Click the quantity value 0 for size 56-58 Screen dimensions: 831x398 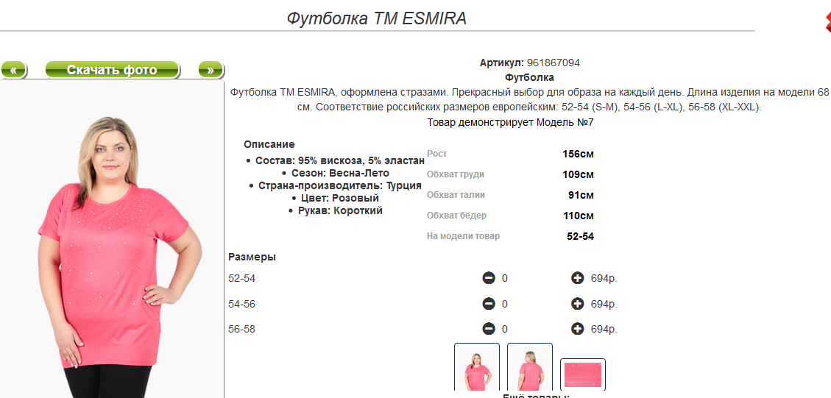[x=504, y=329]
